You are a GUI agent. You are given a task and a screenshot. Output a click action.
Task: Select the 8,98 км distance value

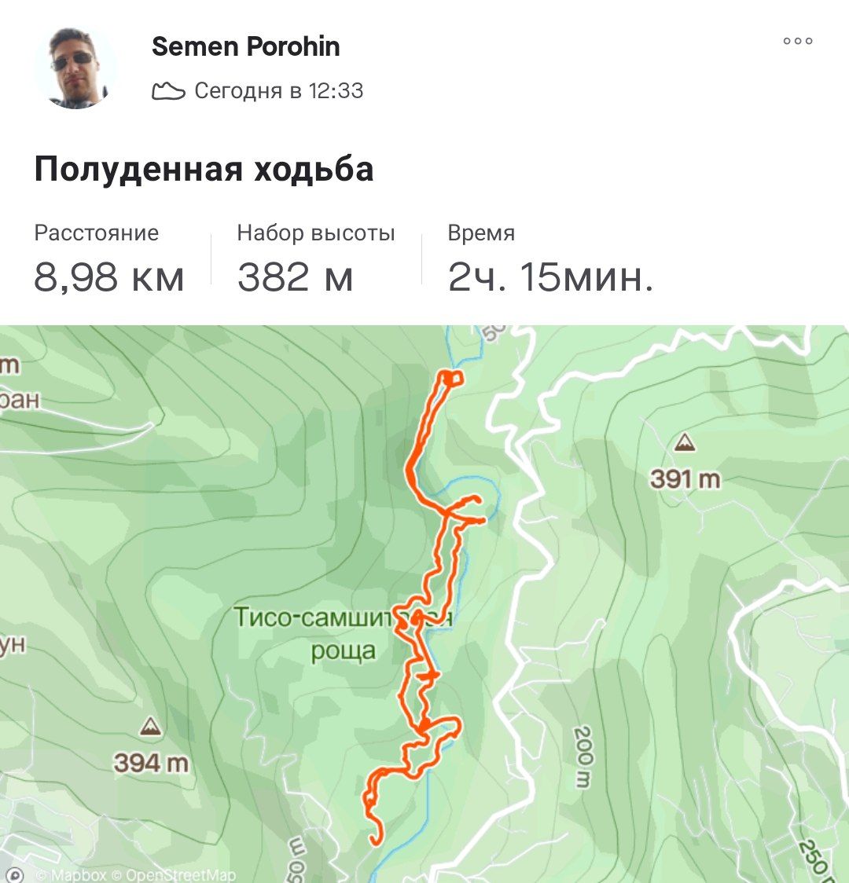(x=108, y=277)
